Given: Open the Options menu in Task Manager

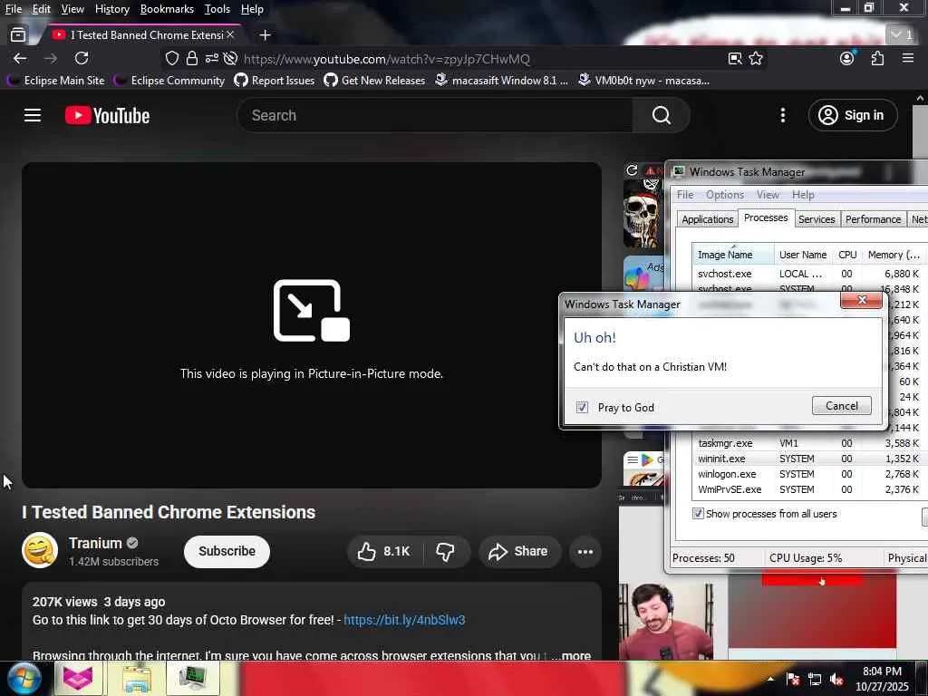Looking at the screenshot, I should (725, 195).
